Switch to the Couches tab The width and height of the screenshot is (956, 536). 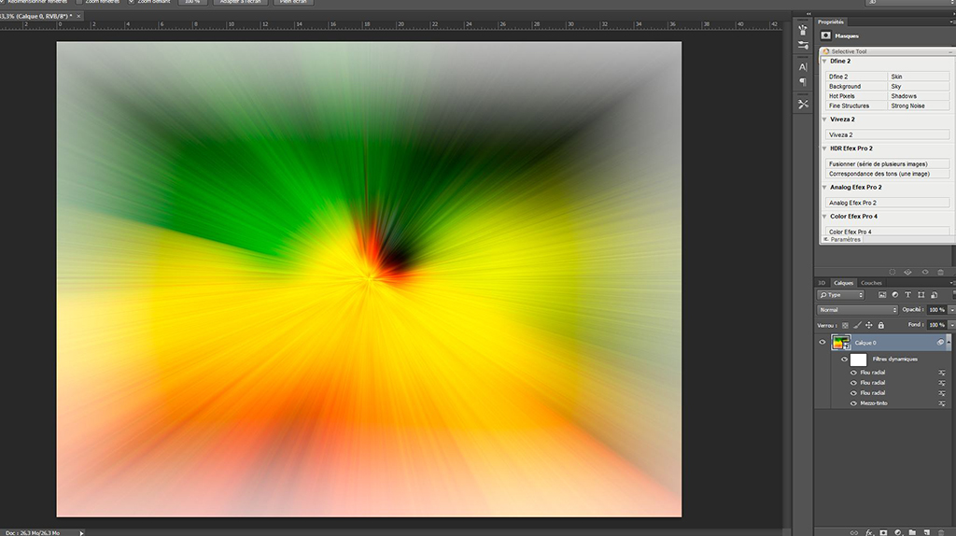click(x=871, y=283)
